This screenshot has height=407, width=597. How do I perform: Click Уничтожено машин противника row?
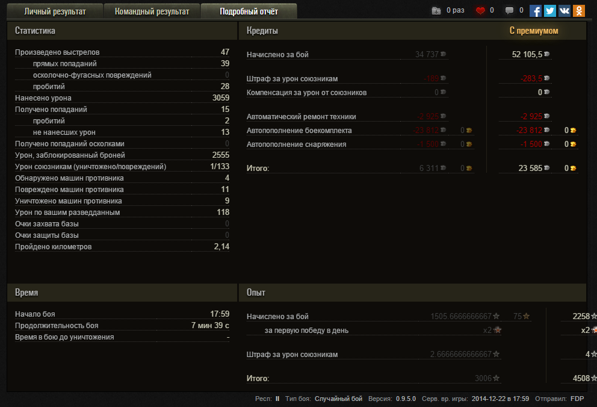coord(122,200)
